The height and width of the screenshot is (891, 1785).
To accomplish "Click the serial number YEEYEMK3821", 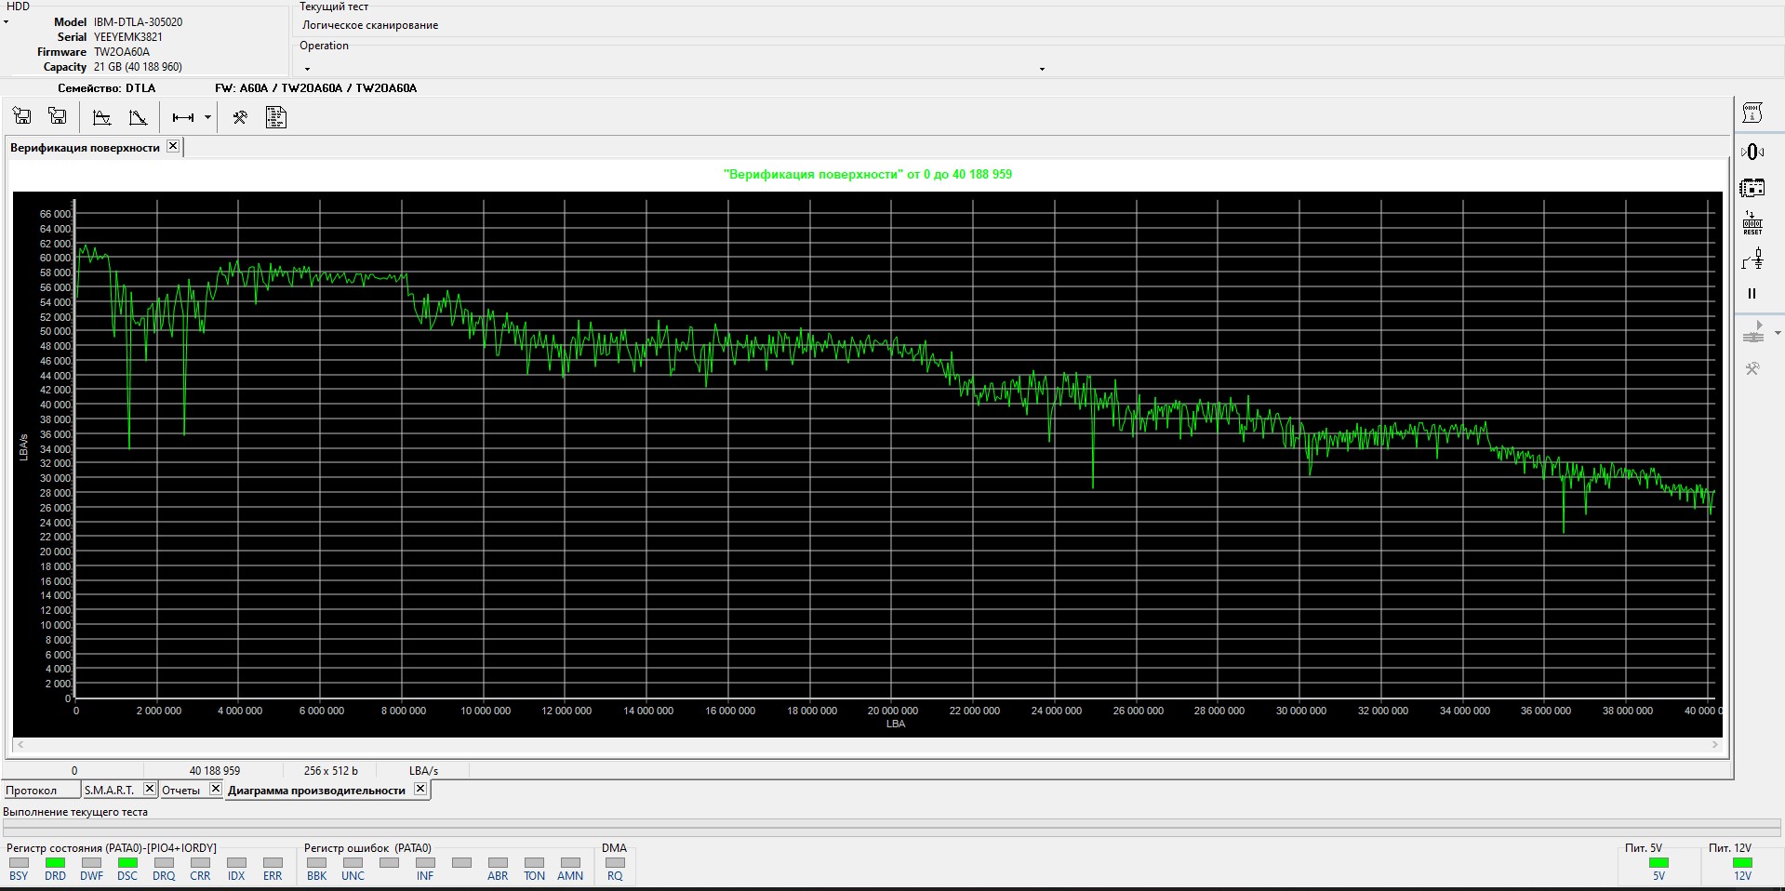I will (128, 37).
